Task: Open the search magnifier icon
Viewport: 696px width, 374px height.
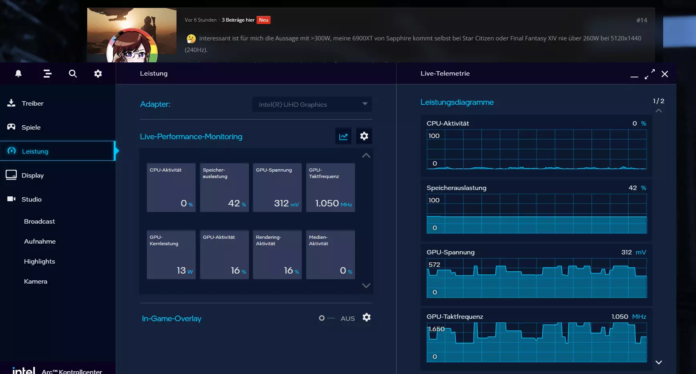Action: (73, 74)
